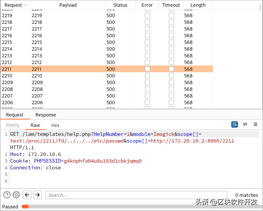Select the Hex view tab

[55, 125]
